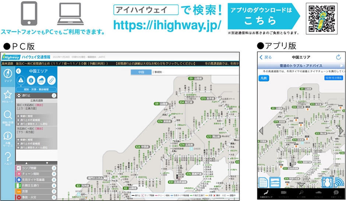This screenshot has height=201, width=346.
Task: Open the https://ihighway.jp/ link
Action: click(167, 25)
